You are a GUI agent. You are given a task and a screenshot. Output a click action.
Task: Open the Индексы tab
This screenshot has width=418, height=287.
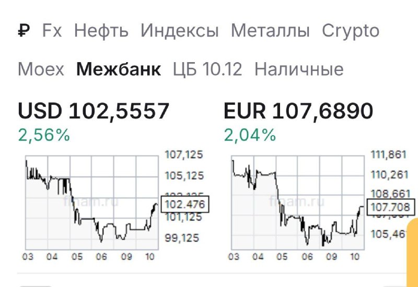coord(179,31)
